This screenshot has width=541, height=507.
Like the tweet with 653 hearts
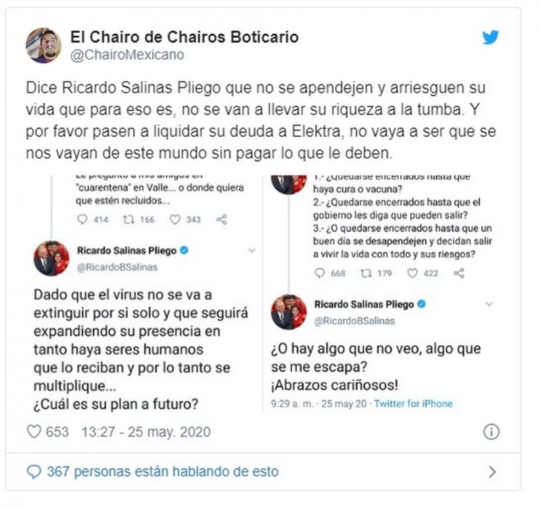34,432
